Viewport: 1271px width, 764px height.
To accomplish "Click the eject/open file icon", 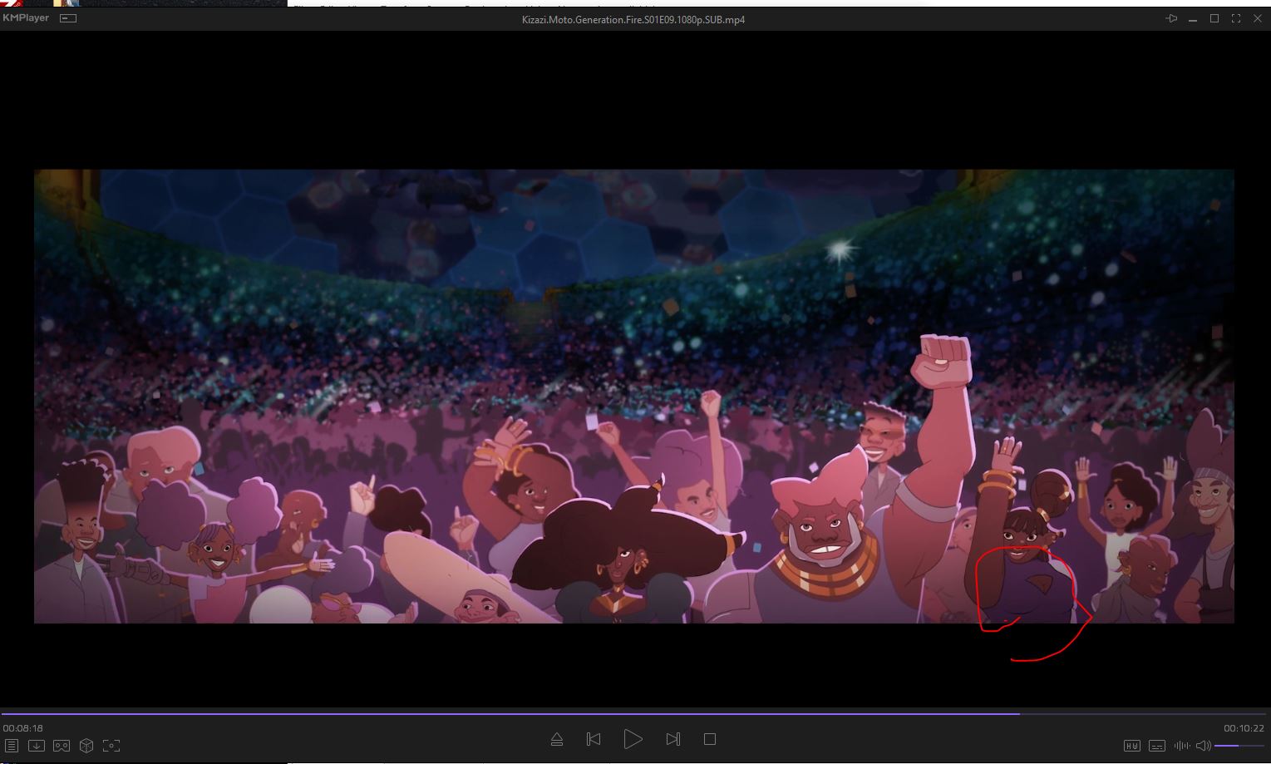I will tap(557, 739).
